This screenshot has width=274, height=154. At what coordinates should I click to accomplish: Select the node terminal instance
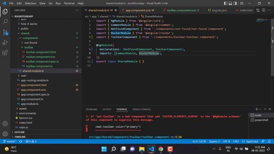click(x=261, y=115)
